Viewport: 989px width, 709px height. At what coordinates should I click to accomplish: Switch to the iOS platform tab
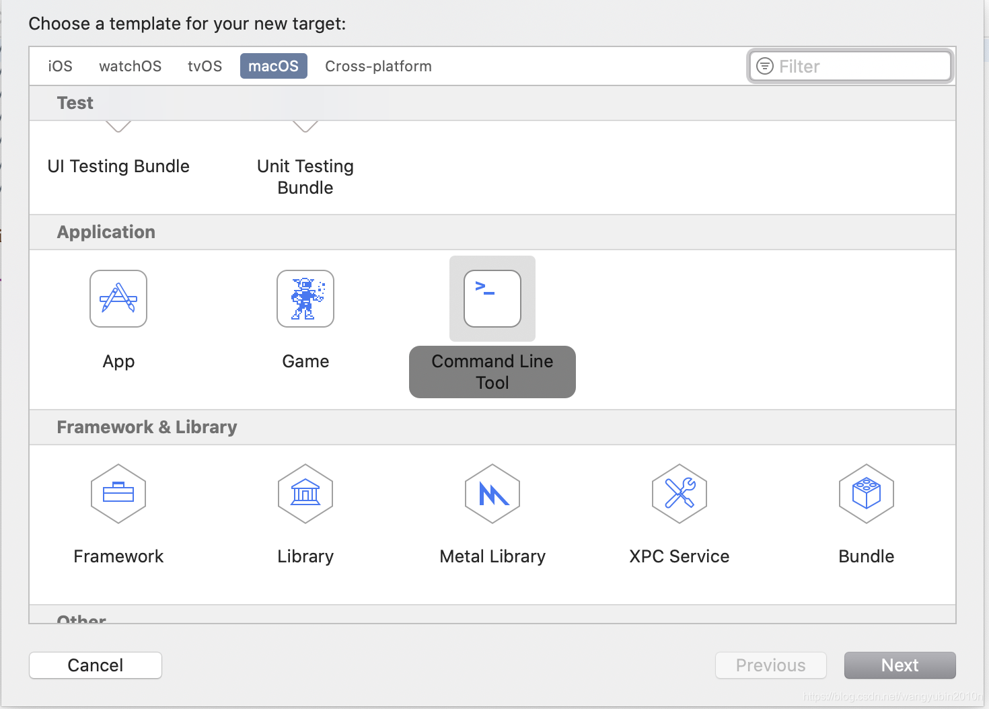[x=60, y=66]
